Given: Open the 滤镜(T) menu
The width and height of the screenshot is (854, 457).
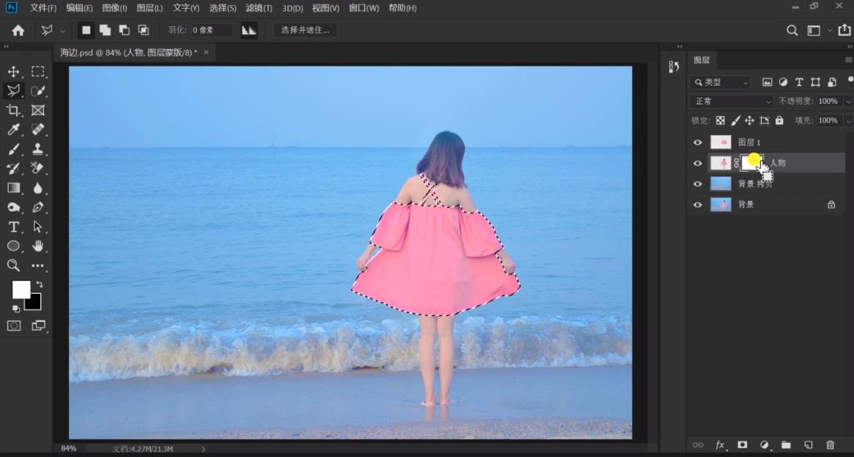Looking at the screenshot, I should click(x=259, y=8).
